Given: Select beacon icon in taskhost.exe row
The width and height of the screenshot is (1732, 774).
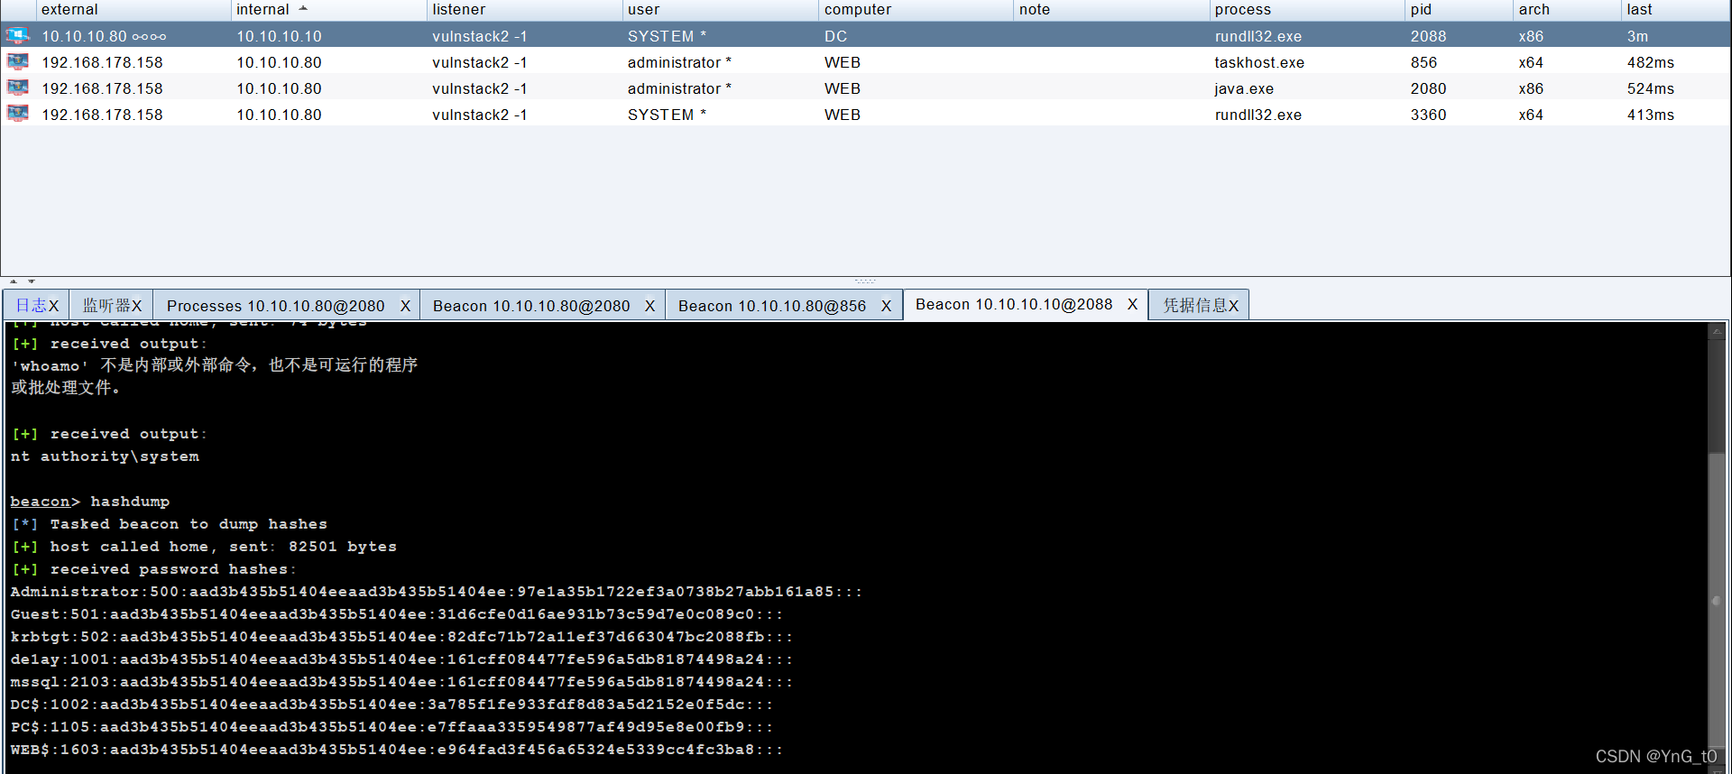Looking at the screenshot, I should [x=17, y=62].
